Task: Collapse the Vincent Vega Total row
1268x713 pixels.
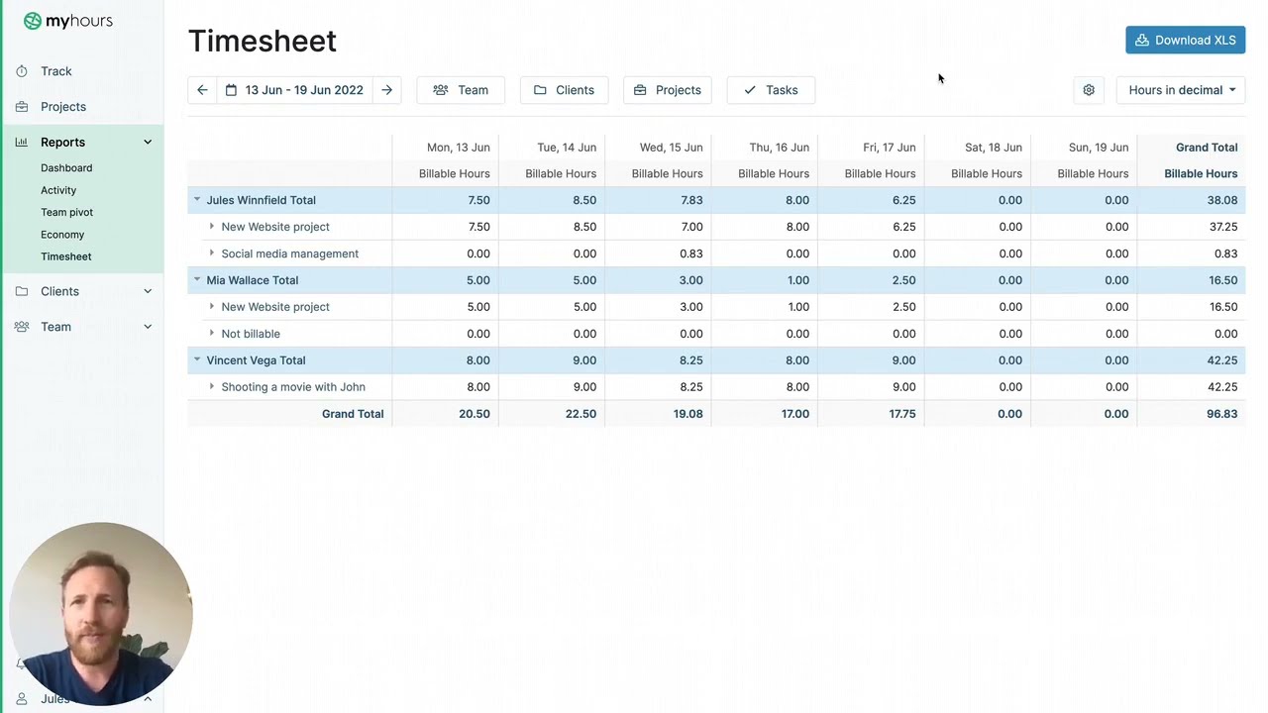Action: tap(197, 359)
